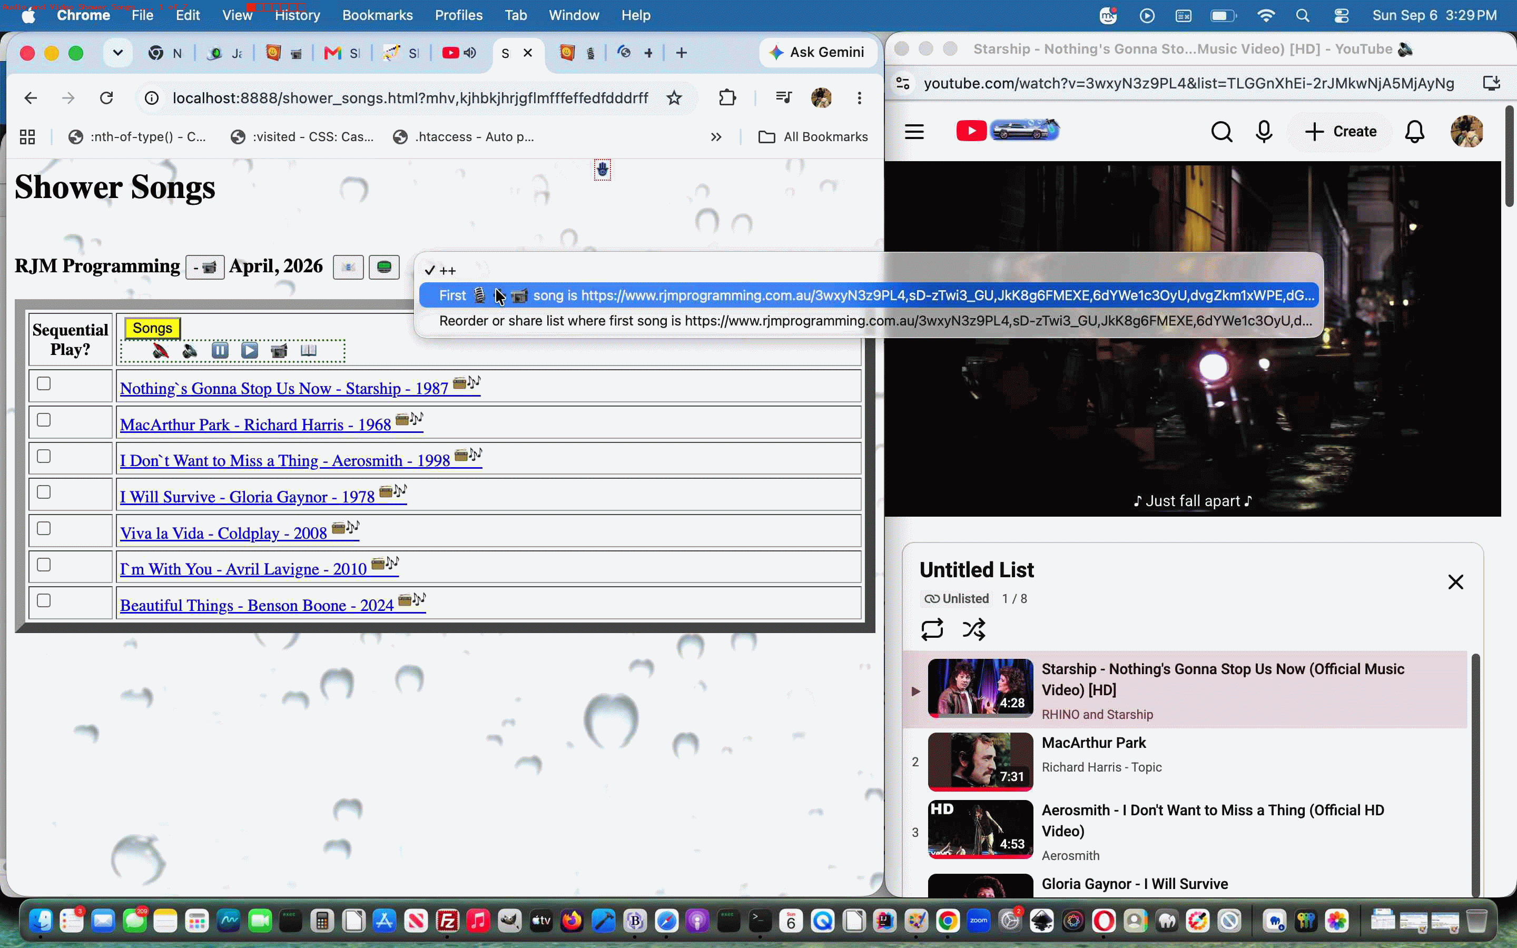
Task: Choose the 'First ... song is' dropdown option
Action: click(869, 295)
